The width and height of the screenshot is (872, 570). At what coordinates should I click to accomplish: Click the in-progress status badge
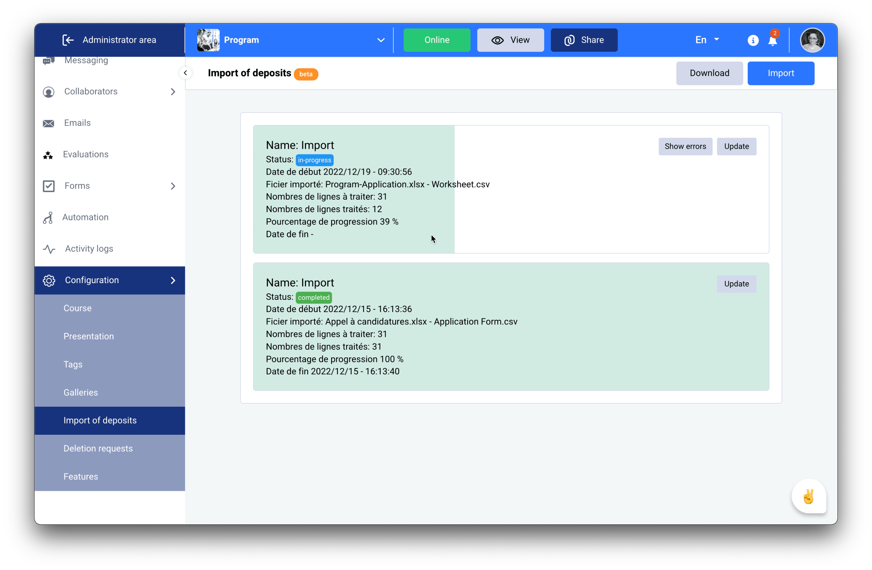coord(315,160)
